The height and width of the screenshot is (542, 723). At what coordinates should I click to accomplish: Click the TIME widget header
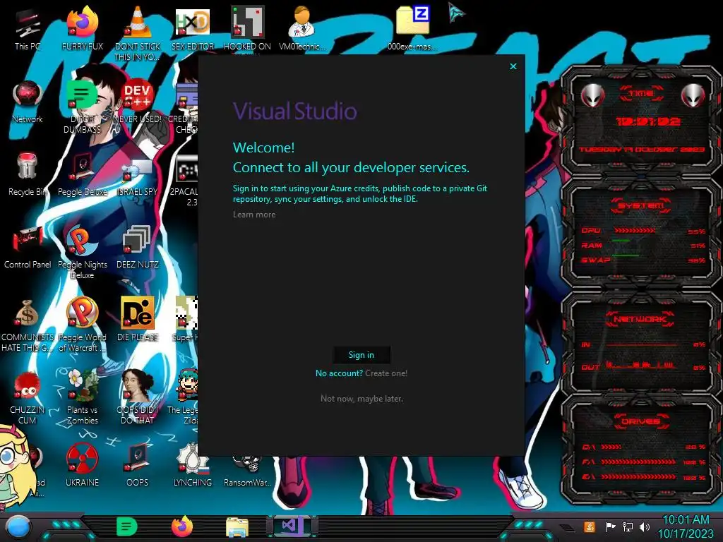pyautogui.click(x=641, y=94)
